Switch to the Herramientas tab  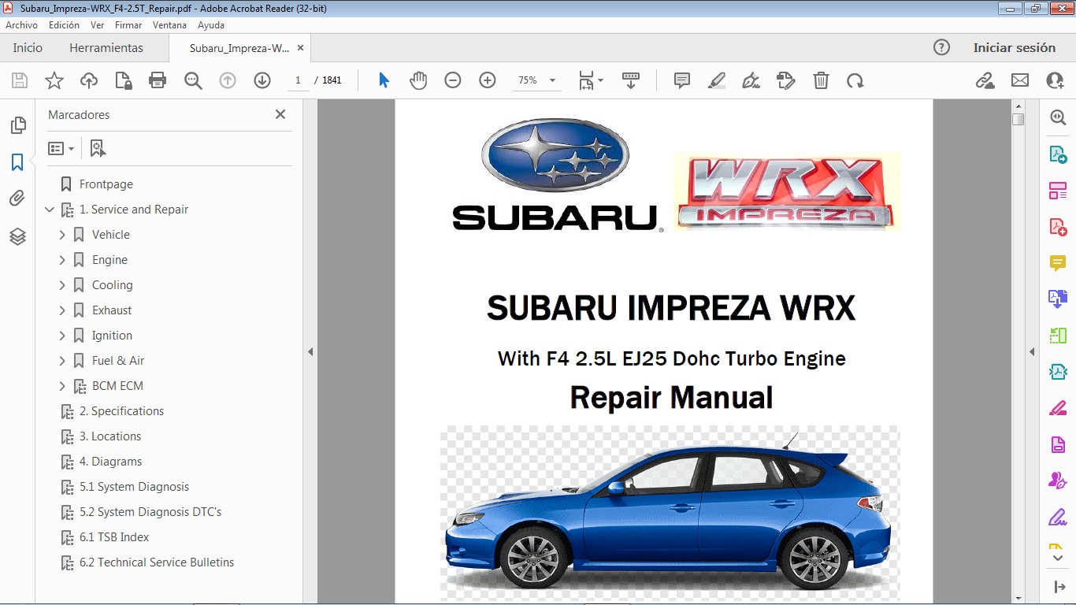pyautogui.click(x=106, y=48)
